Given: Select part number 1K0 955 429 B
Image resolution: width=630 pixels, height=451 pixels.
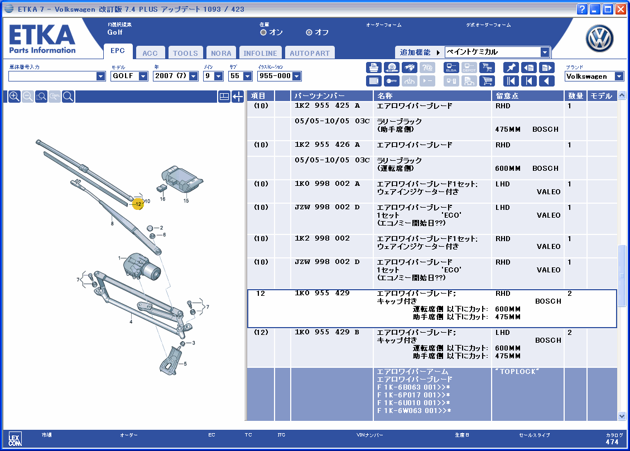Looking at the screenshot, I should coord(327,333).
